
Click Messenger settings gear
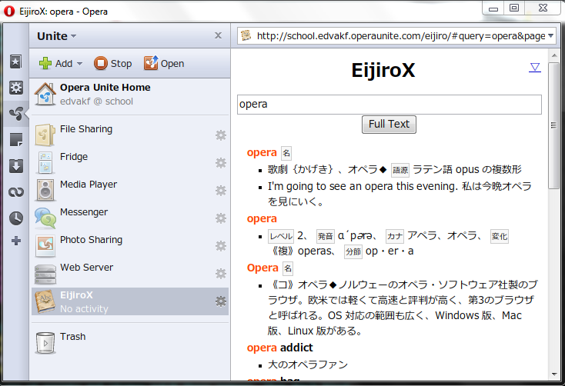[220, 218]
